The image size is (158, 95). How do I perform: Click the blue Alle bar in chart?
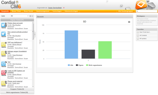coord(71,44)
